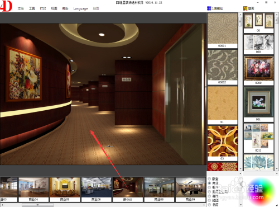
Task: Select carpet texture 00002
Action: [223, 67]
